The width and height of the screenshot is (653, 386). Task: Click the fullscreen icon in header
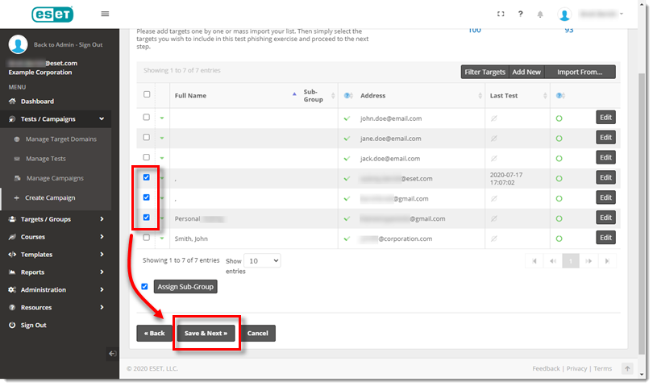(501, 14)
